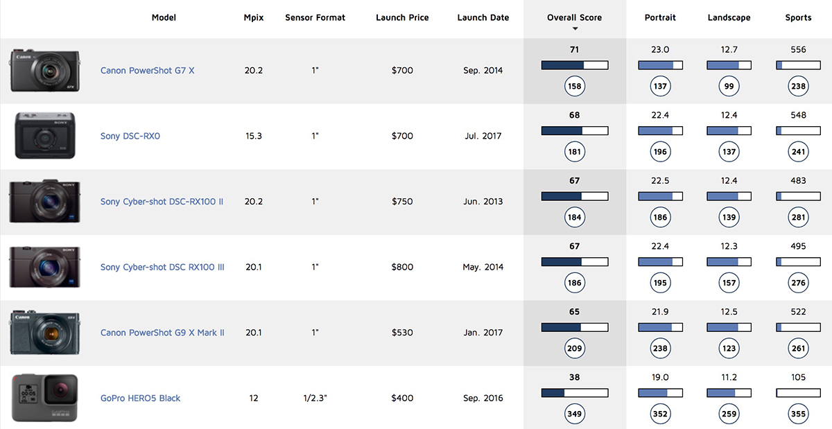This screenshot has width=832, height=429.
Task: Open the Sony Cyber-shot DSC-RX100 II link
Action: [x=162, y=202]
